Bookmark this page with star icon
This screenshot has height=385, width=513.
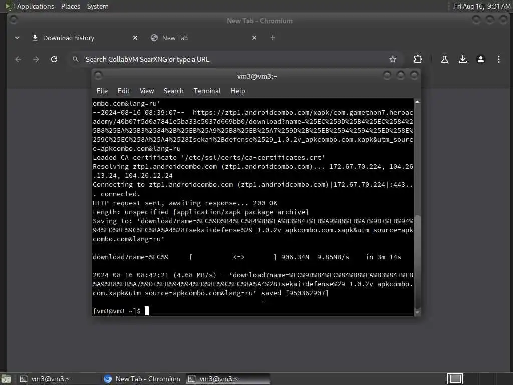(393, 59)
